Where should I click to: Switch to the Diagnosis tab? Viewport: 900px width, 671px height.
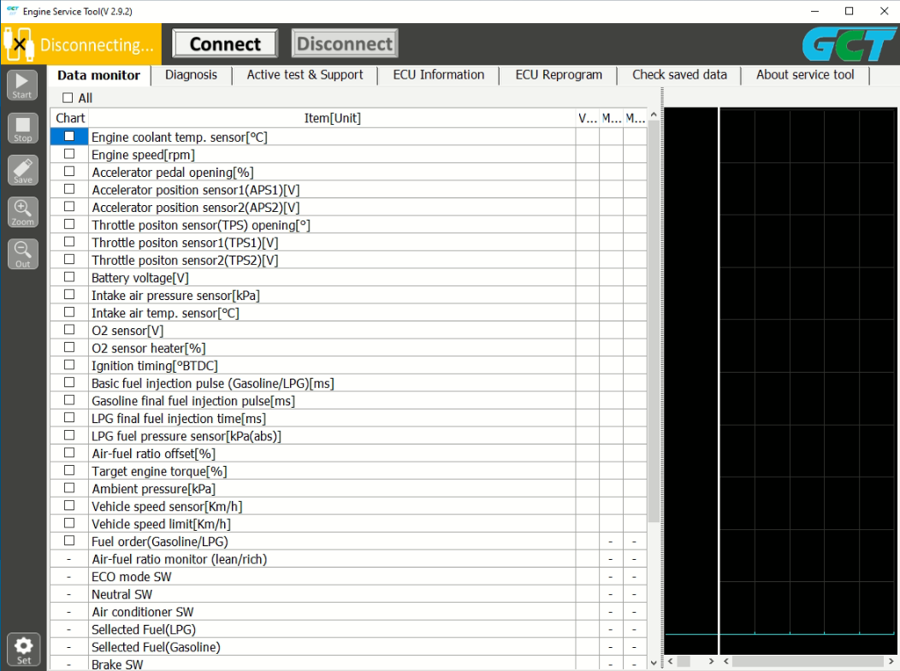[x=191, y=75]
